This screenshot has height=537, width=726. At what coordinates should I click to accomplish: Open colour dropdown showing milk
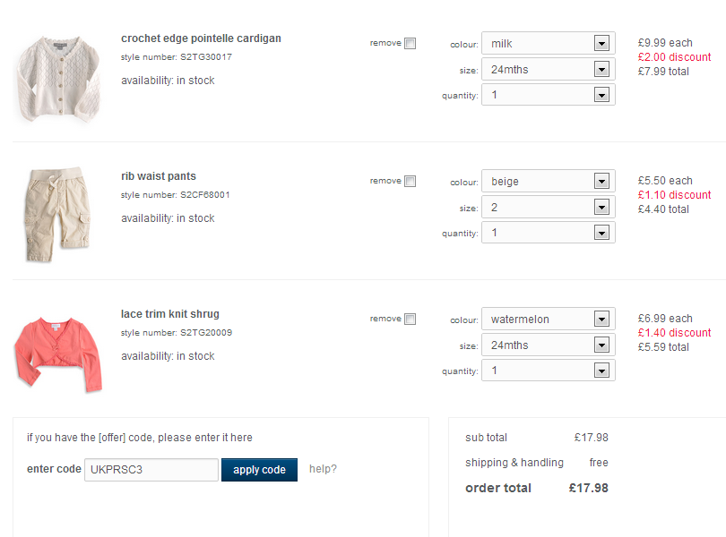click(548, 43)
